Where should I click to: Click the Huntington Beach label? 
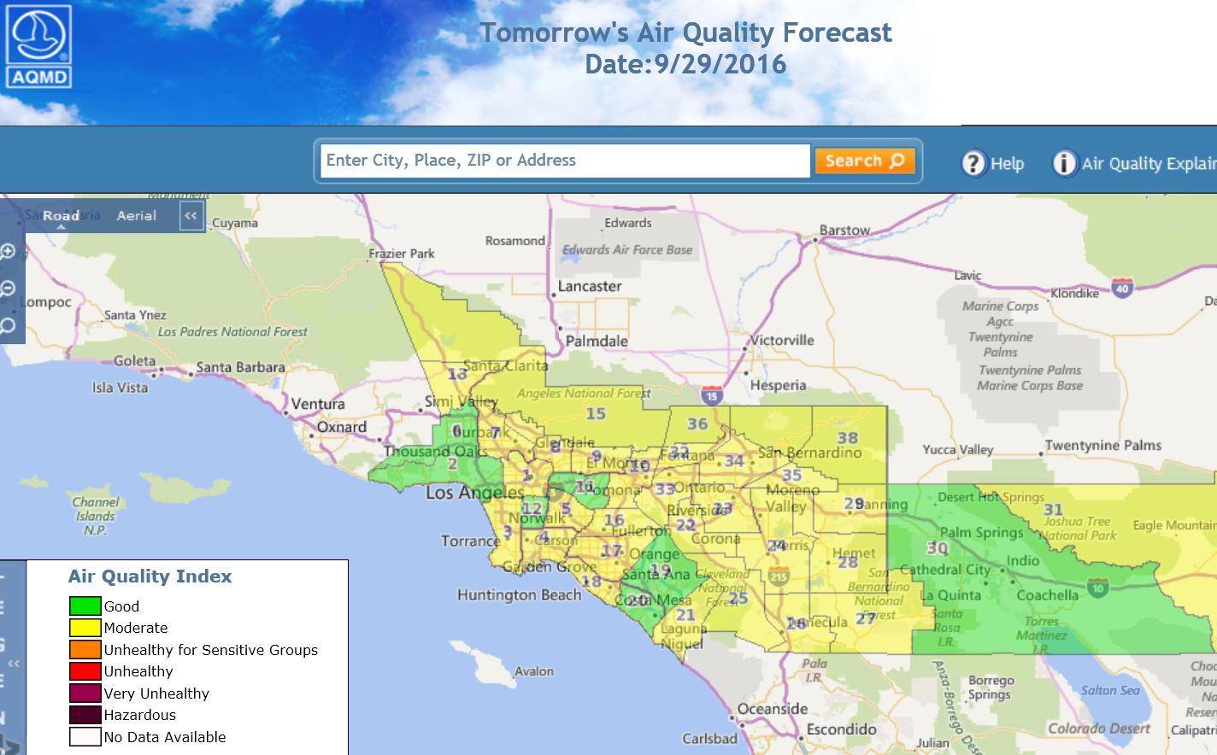[519, 594]
